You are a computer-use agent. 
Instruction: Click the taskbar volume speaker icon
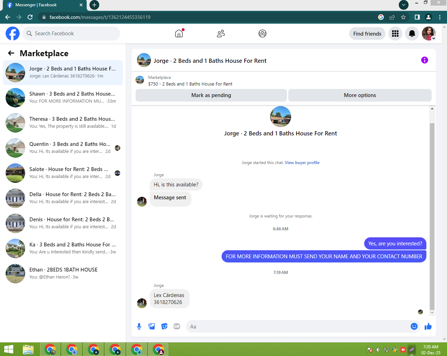tap(378, 349)
